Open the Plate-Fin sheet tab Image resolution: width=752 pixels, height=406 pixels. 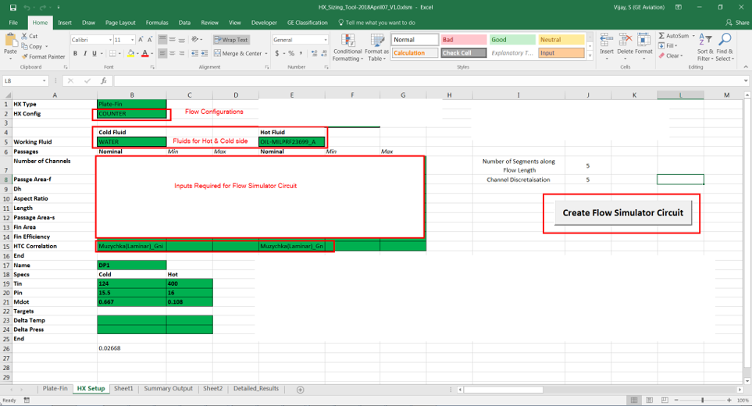tap(55, 389)
